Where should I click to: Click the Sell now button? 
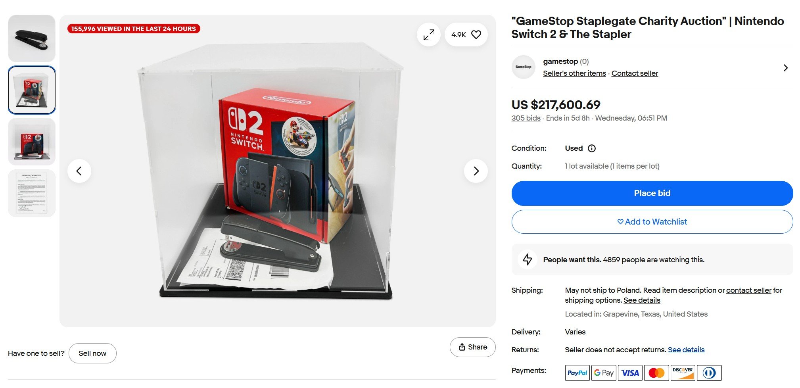[x=92, y=353]
